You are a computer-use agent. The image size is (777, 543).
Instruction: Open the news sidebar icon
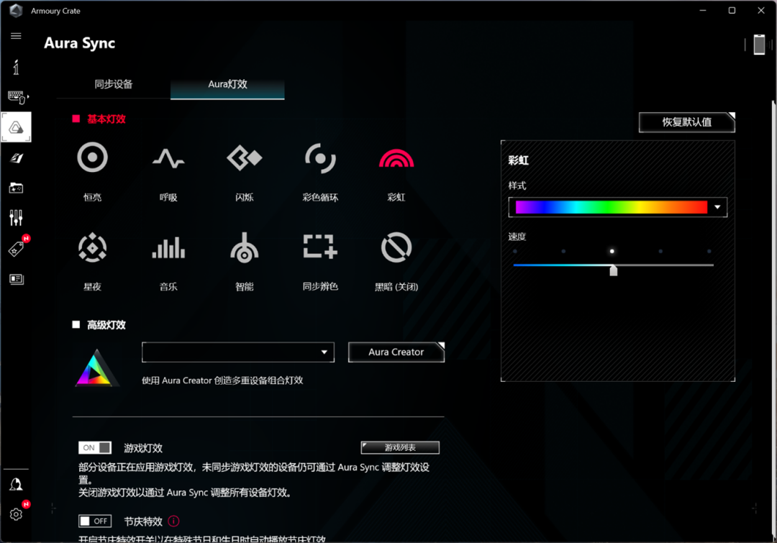click(17, 279)
